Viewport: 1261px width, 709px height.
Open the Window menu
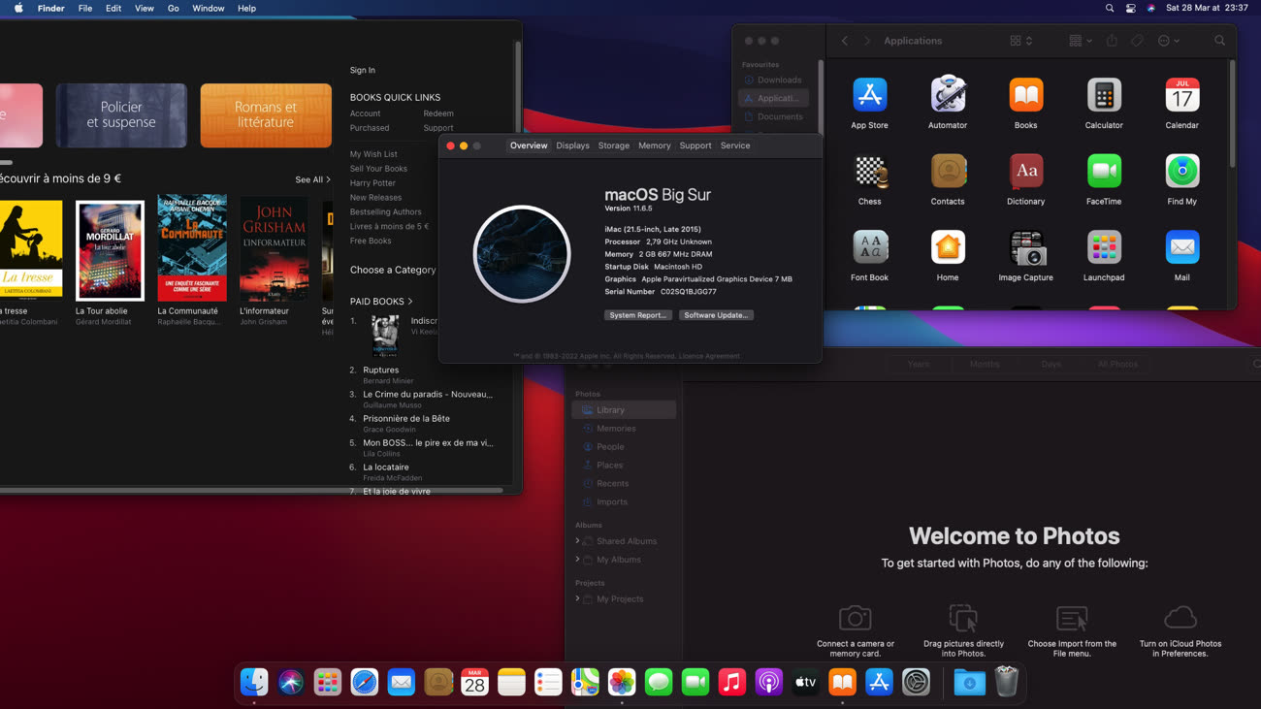208,8
